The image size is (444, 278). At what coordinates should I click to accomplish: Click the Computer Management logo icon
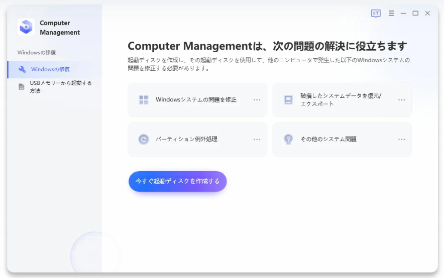pos(26,27)
